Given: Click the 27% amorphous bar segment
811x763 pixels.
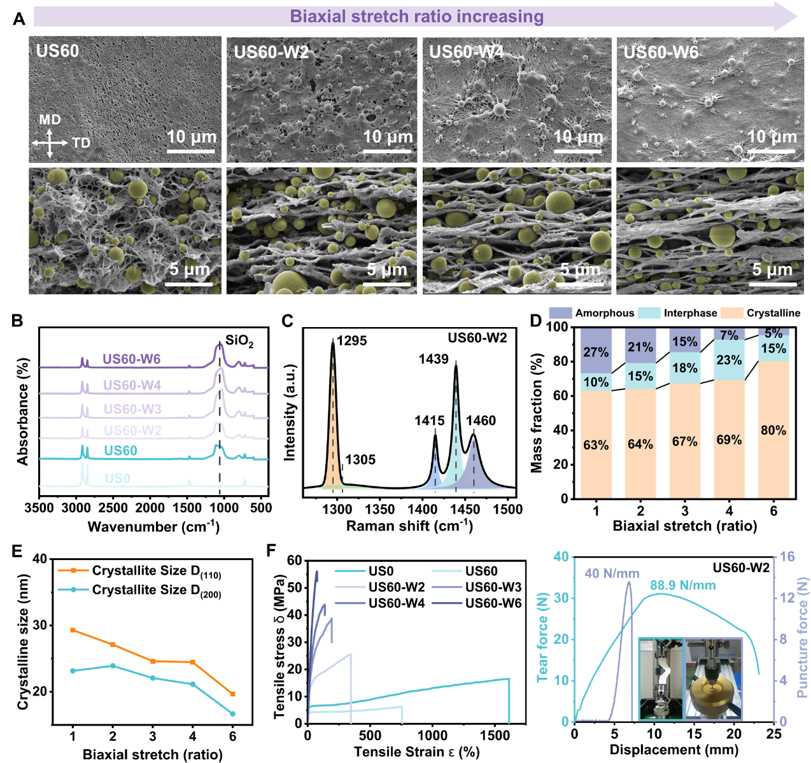Looking at the screenshot, I should coord(596,352).
